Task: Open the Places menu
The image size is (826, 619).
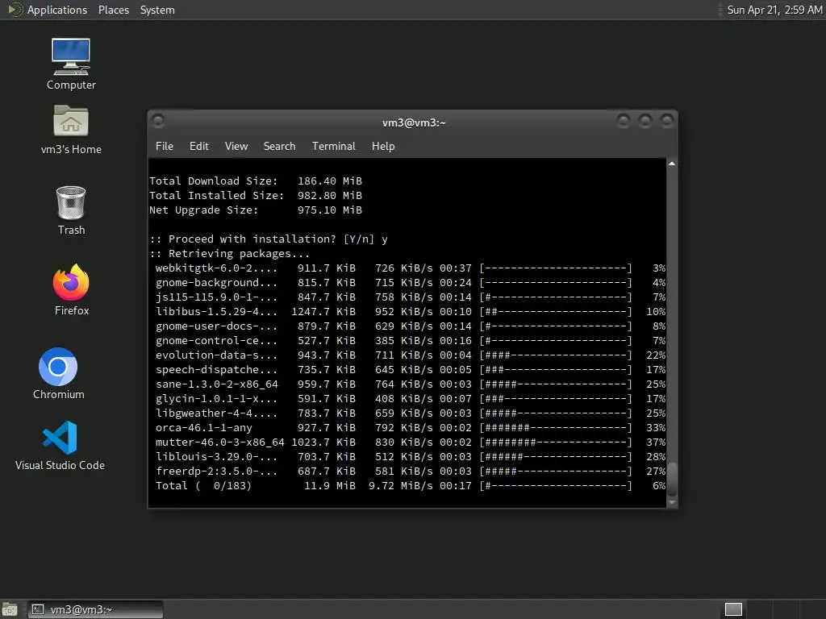Action: [x=113, y=10]
